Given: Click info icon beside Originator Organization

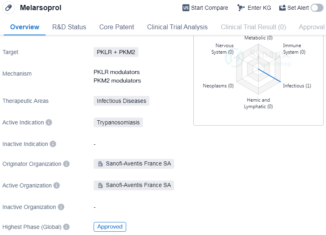Looking at the screenshot, I should click(66, 164).
